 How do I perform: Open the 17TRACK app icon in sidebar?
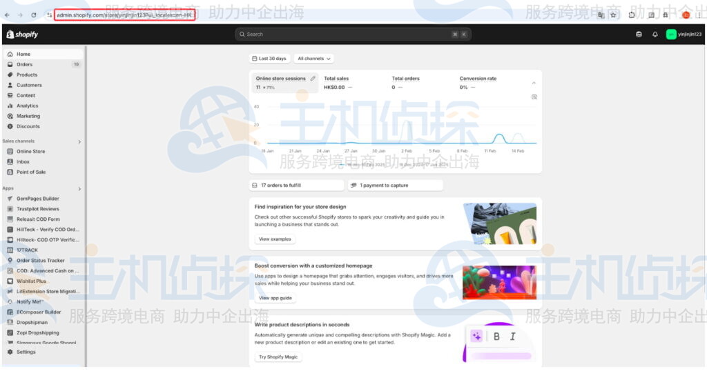click(x=10, y=250)
